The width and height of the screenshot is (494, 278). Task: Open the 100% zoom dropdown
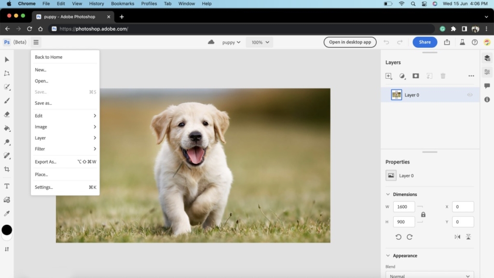point(260,42)
